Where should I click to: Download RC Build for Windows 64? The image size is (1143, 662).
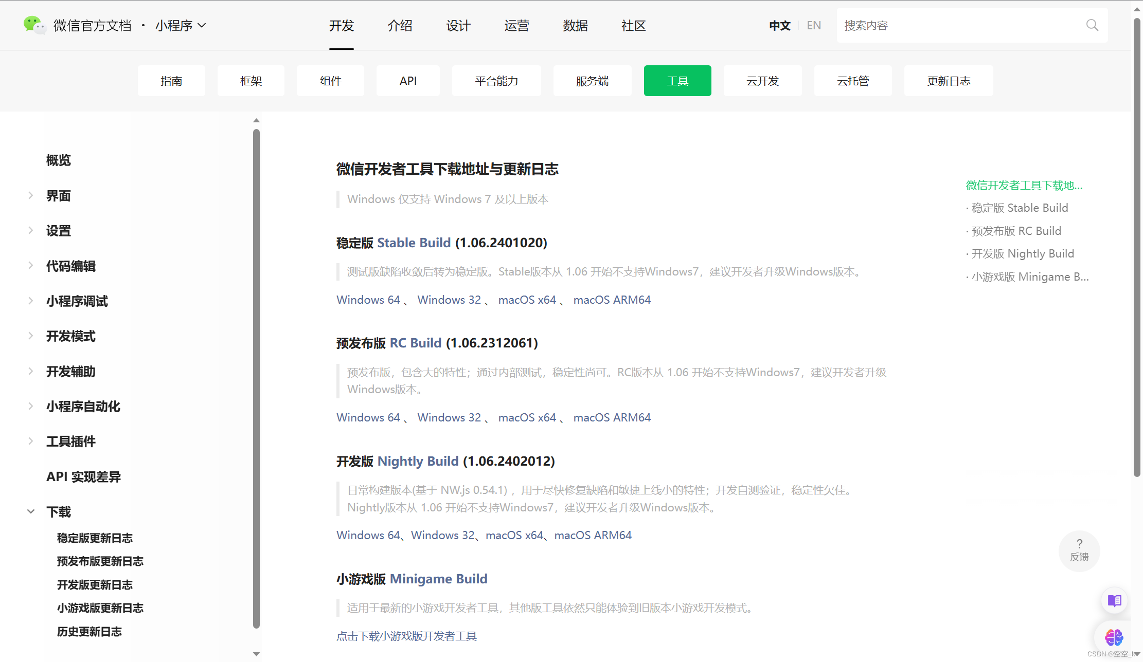tap(368, 417)
